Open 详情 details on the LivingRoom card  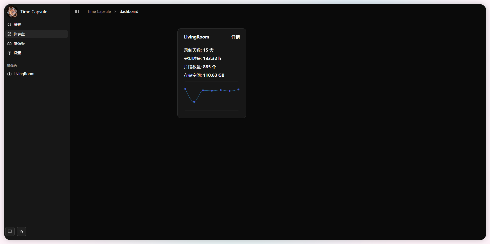pyautogui.click(x=236, y=37)
